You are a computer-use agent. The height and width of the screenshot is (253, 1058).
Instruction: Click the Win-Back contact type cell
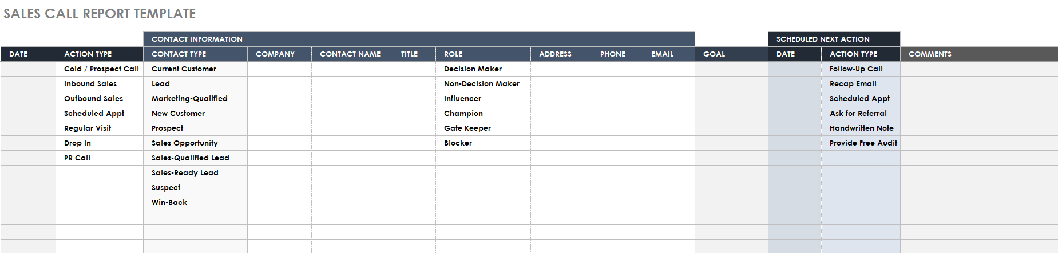[x=196, y=202]
